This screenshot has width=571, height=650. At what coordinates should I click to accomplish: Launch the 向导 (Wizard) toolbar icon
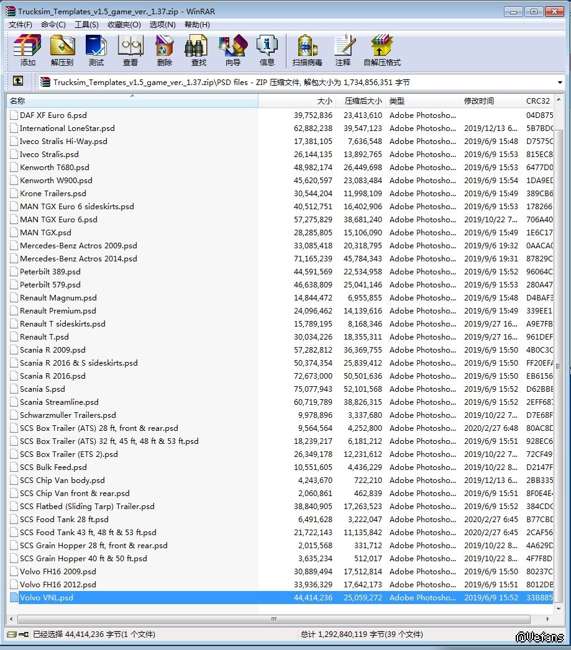click(233, 50)
